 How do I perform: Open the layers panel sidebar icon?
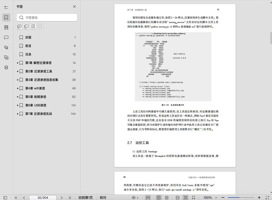[x=6, y=67]
